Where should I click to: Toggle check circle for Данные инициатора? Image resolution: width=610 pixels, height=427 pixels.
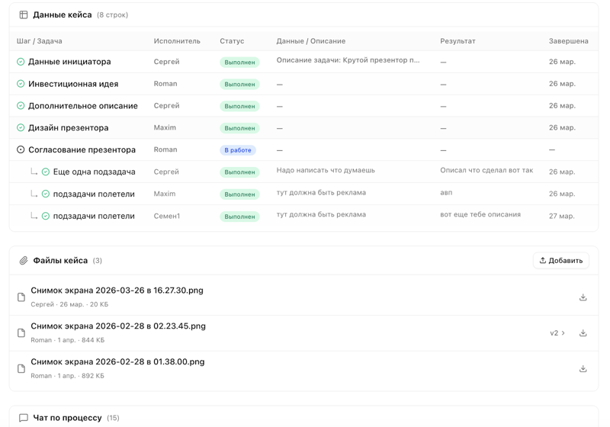[21, 62]
